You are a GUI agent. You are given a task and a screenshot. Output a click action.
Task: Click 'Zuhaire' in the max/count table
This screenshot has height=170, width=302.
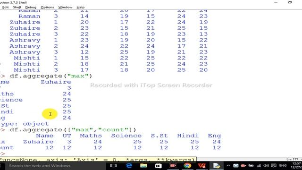38,142
